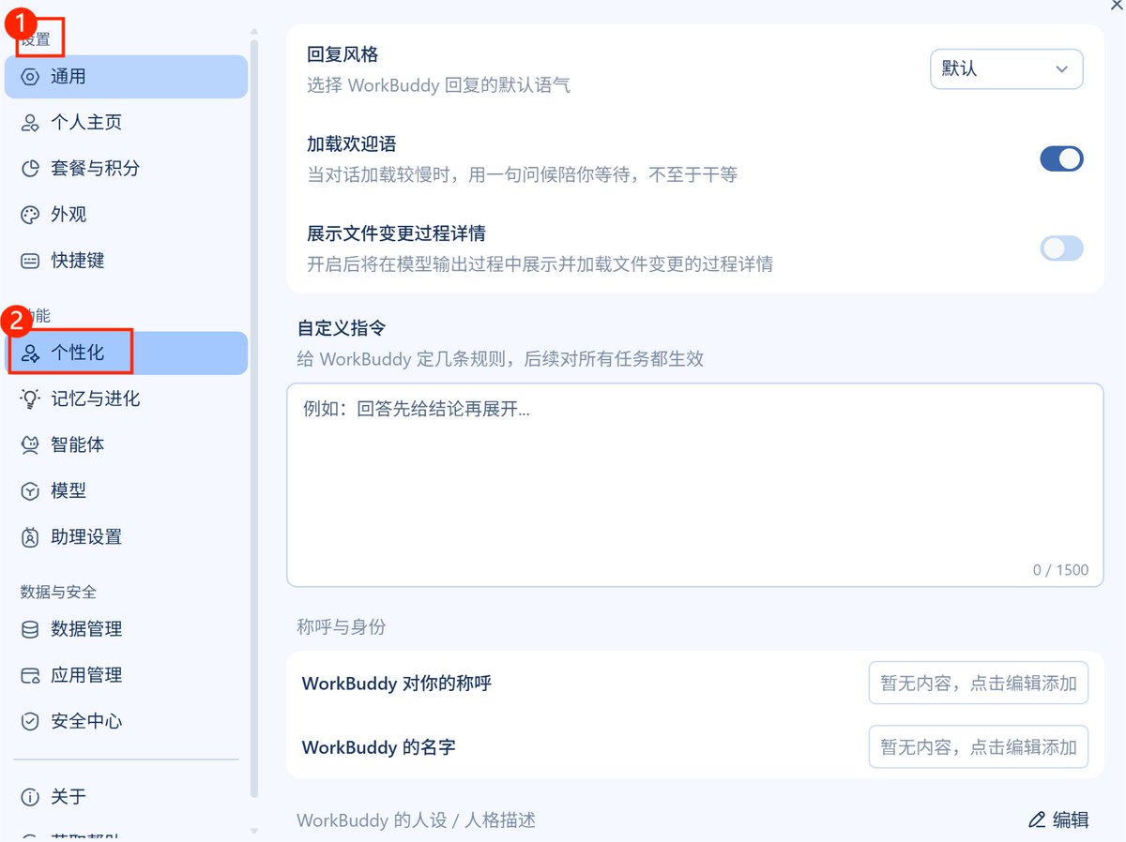Click the 套餐与积分 pie chart icon

pyautogui.click(x=30, y=169)
